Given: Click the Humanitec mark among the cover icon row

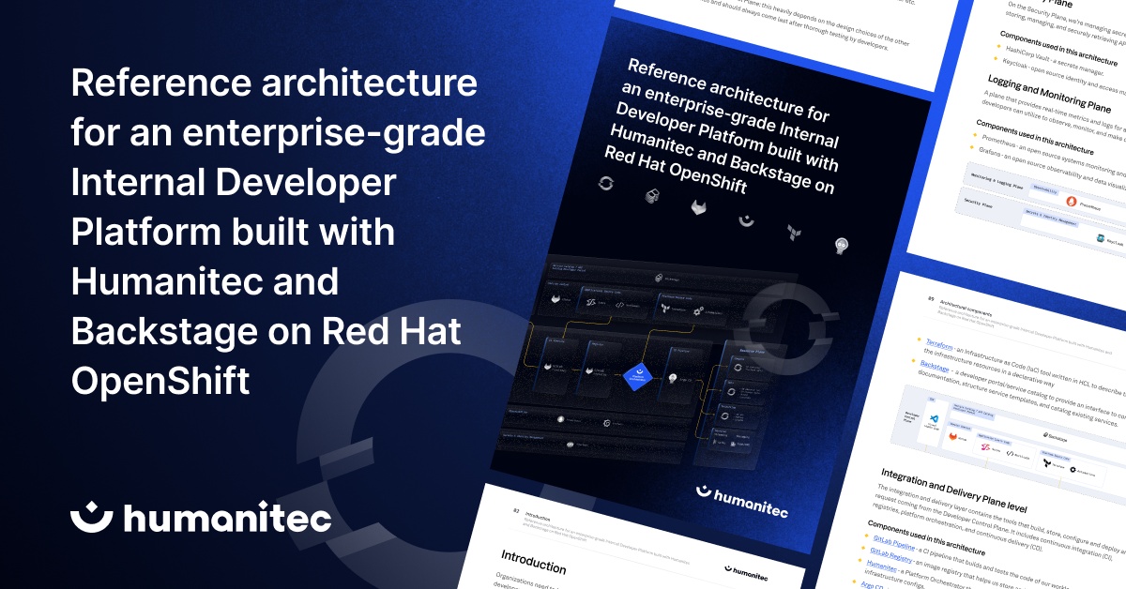Looking at the screenshot, I should [745, 219].
